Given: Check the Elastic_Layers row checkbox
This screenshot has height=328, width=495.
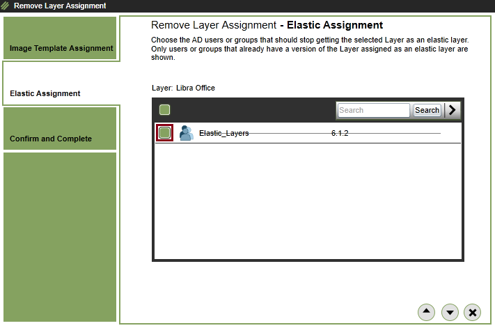Looking at the screenshot, I should click(164, 132).
